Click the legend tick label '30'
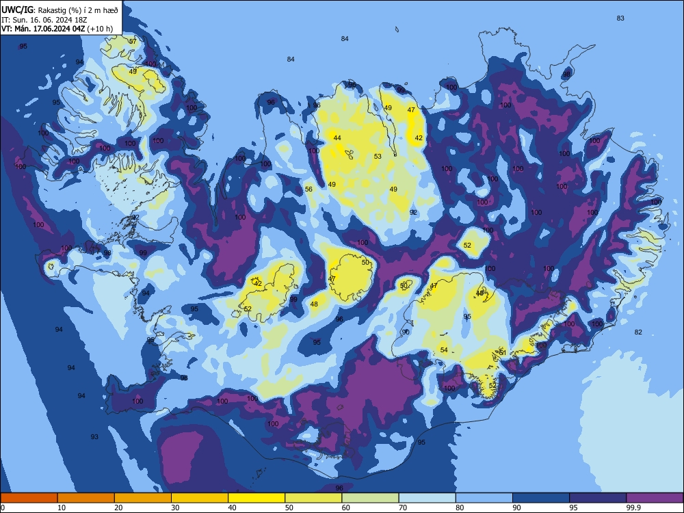The image size is (684, 513). point(175,508)
